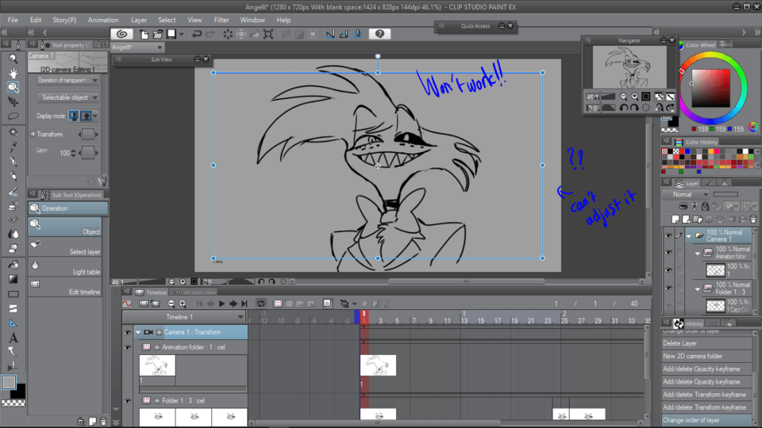Screen dimensions: 762x428
Task: Select the Fill bucket tool
Action: pos(13,265)
